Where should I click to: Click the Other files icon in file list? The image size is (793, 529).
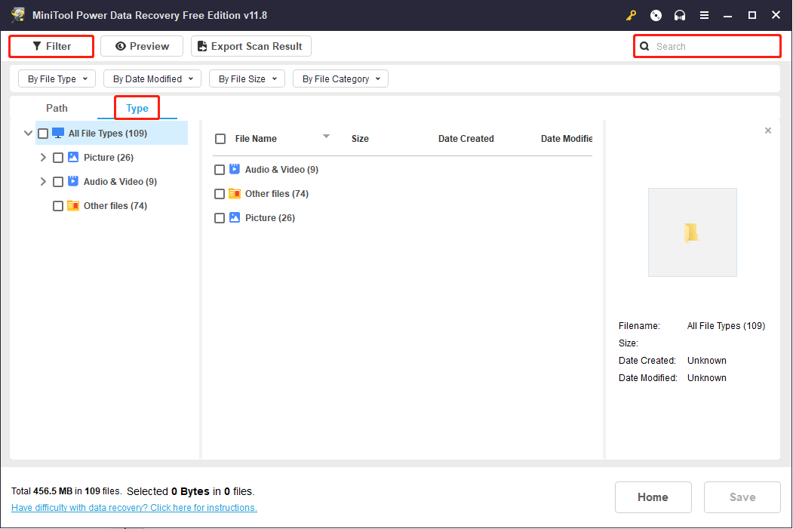[235, 193]
